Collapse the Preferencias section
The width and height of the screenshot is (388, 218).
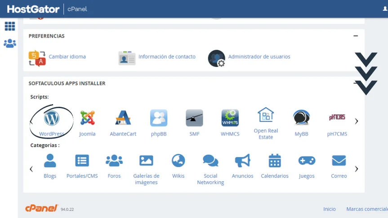click(356, 36)
